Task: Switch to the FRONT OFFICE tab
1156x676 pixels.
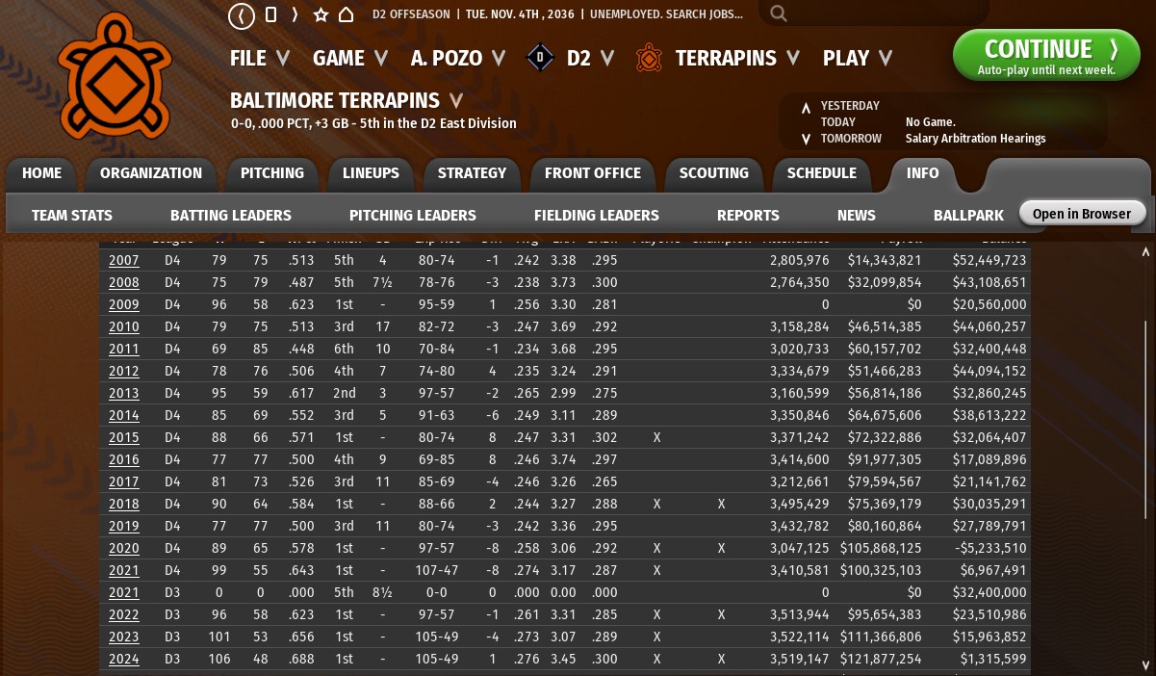Action: 592,173
